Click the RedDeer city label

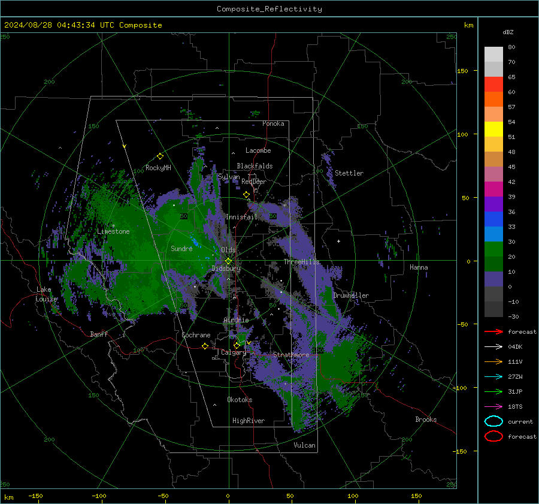tap(254, 182)
